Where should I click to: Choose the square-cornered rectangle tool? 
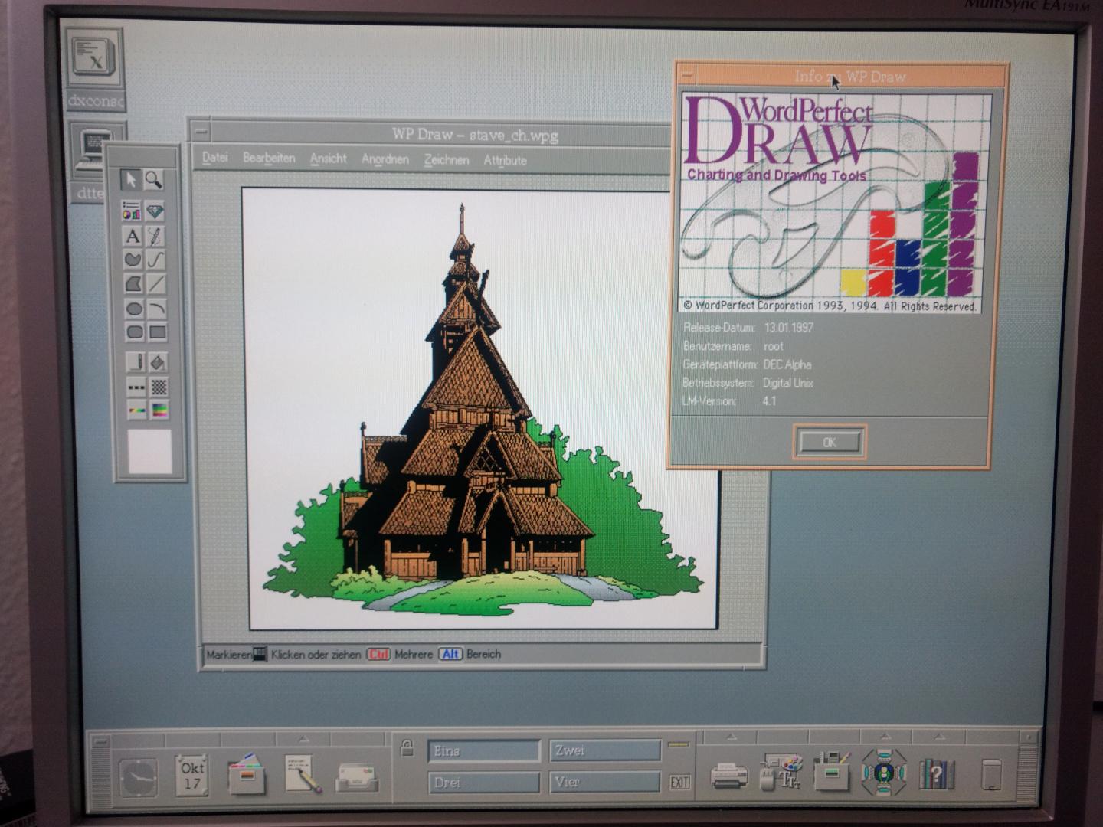pos(158,332)
